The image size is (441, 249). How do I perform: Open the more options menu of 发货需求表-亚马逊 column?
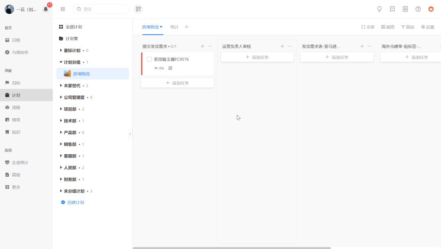pos(370,46)
